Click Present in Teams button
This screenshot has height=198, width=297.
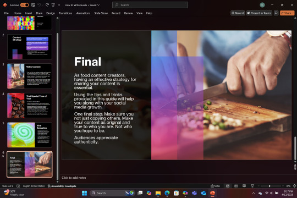[x=259, y=13]
